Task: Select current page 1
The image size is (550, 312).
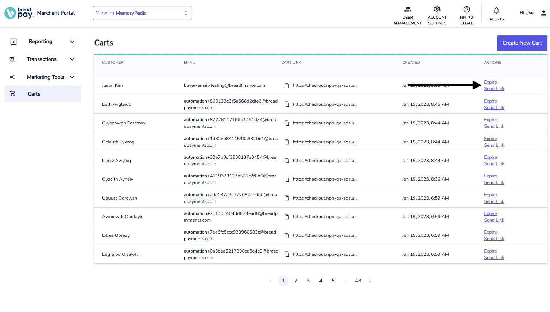Action: coord(283,281)
